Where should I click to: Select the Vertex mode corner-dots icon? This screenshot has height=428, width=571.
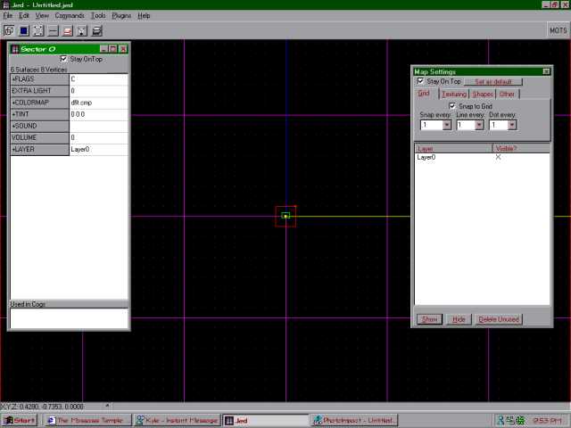point(38,31)
